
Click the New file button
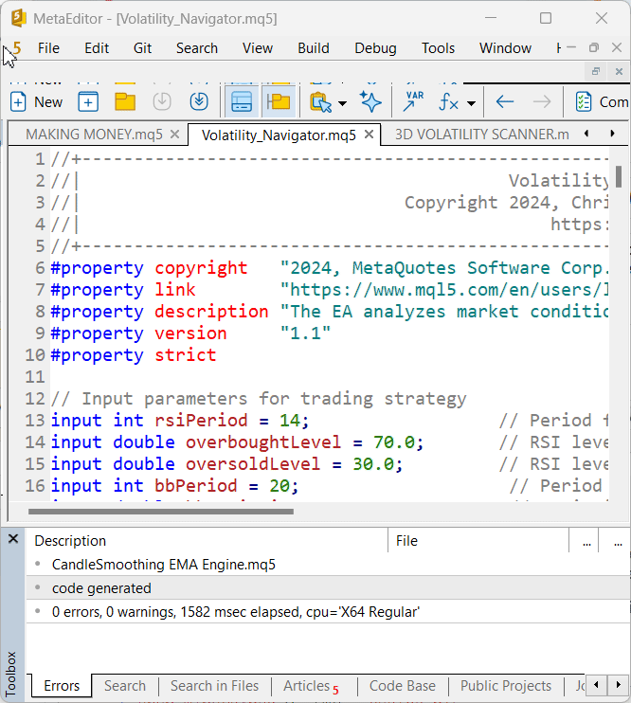click(x=36, y=102)
